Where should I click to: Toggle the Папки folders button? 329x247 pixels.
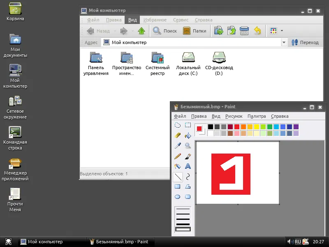(x=195, y=31)
